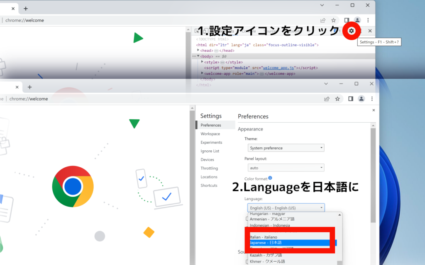The height and width of the screenshot is (265, 425).
Task: Open the side panel icon in lower window
Action: 351,99
